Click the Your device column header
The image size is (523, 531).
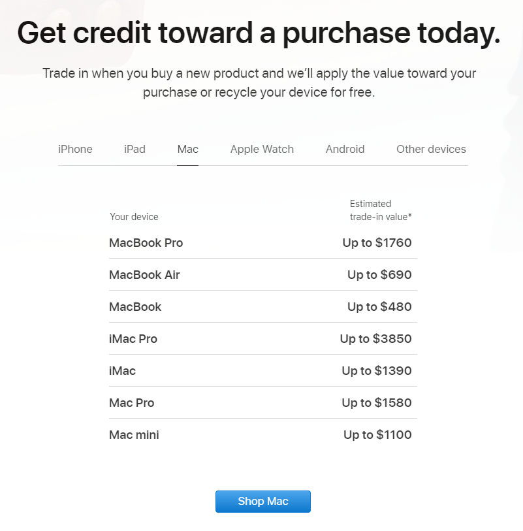(x=134, y=217)
